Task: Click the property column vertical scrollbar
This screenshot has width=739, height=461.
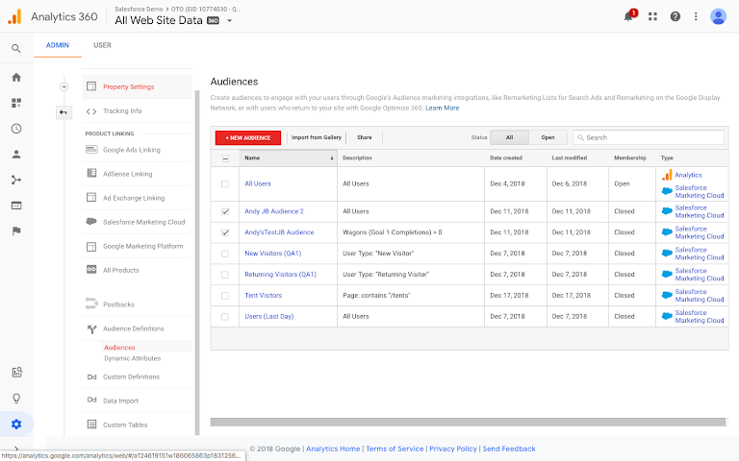Action: pyautogui.click(x=197, y=261)
